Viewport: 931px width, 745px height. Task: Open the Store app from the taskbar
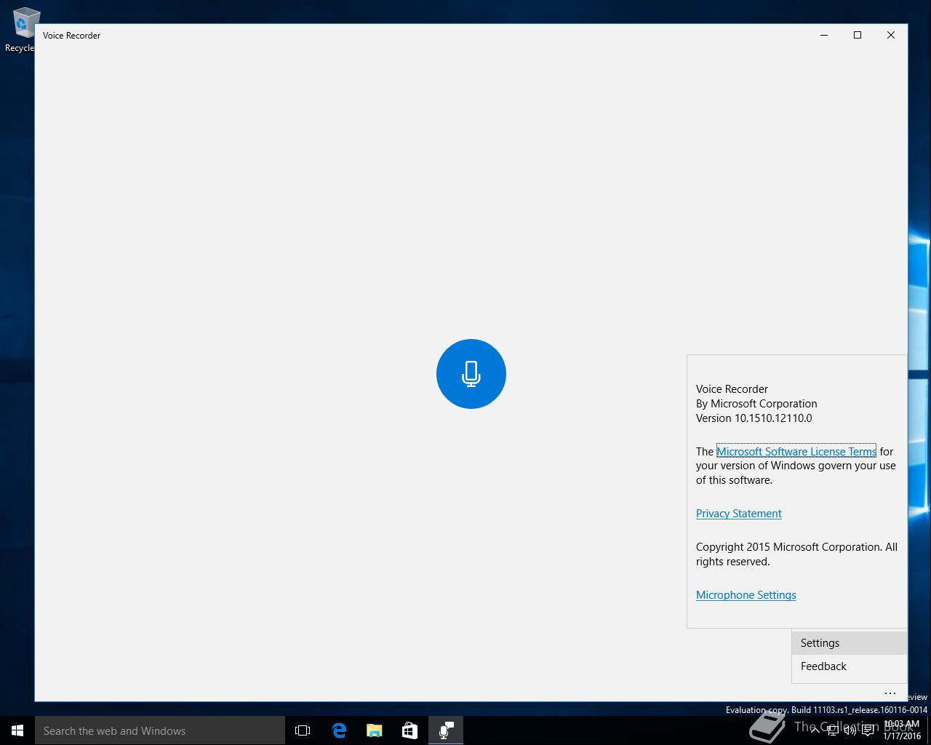click(410, 730)
